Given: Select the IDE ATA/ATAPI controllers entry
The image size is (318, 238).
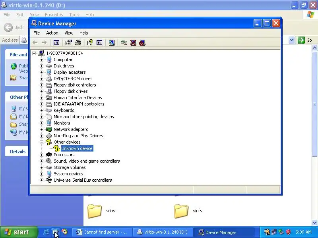Looking at the screenshot, I should (79, 104).
